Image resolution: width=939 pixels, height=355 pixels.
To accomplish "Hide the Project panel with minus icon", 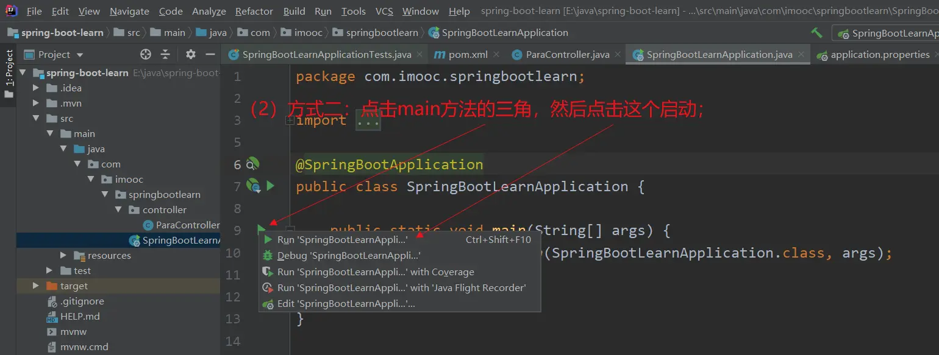I will (x=210, y=55).
